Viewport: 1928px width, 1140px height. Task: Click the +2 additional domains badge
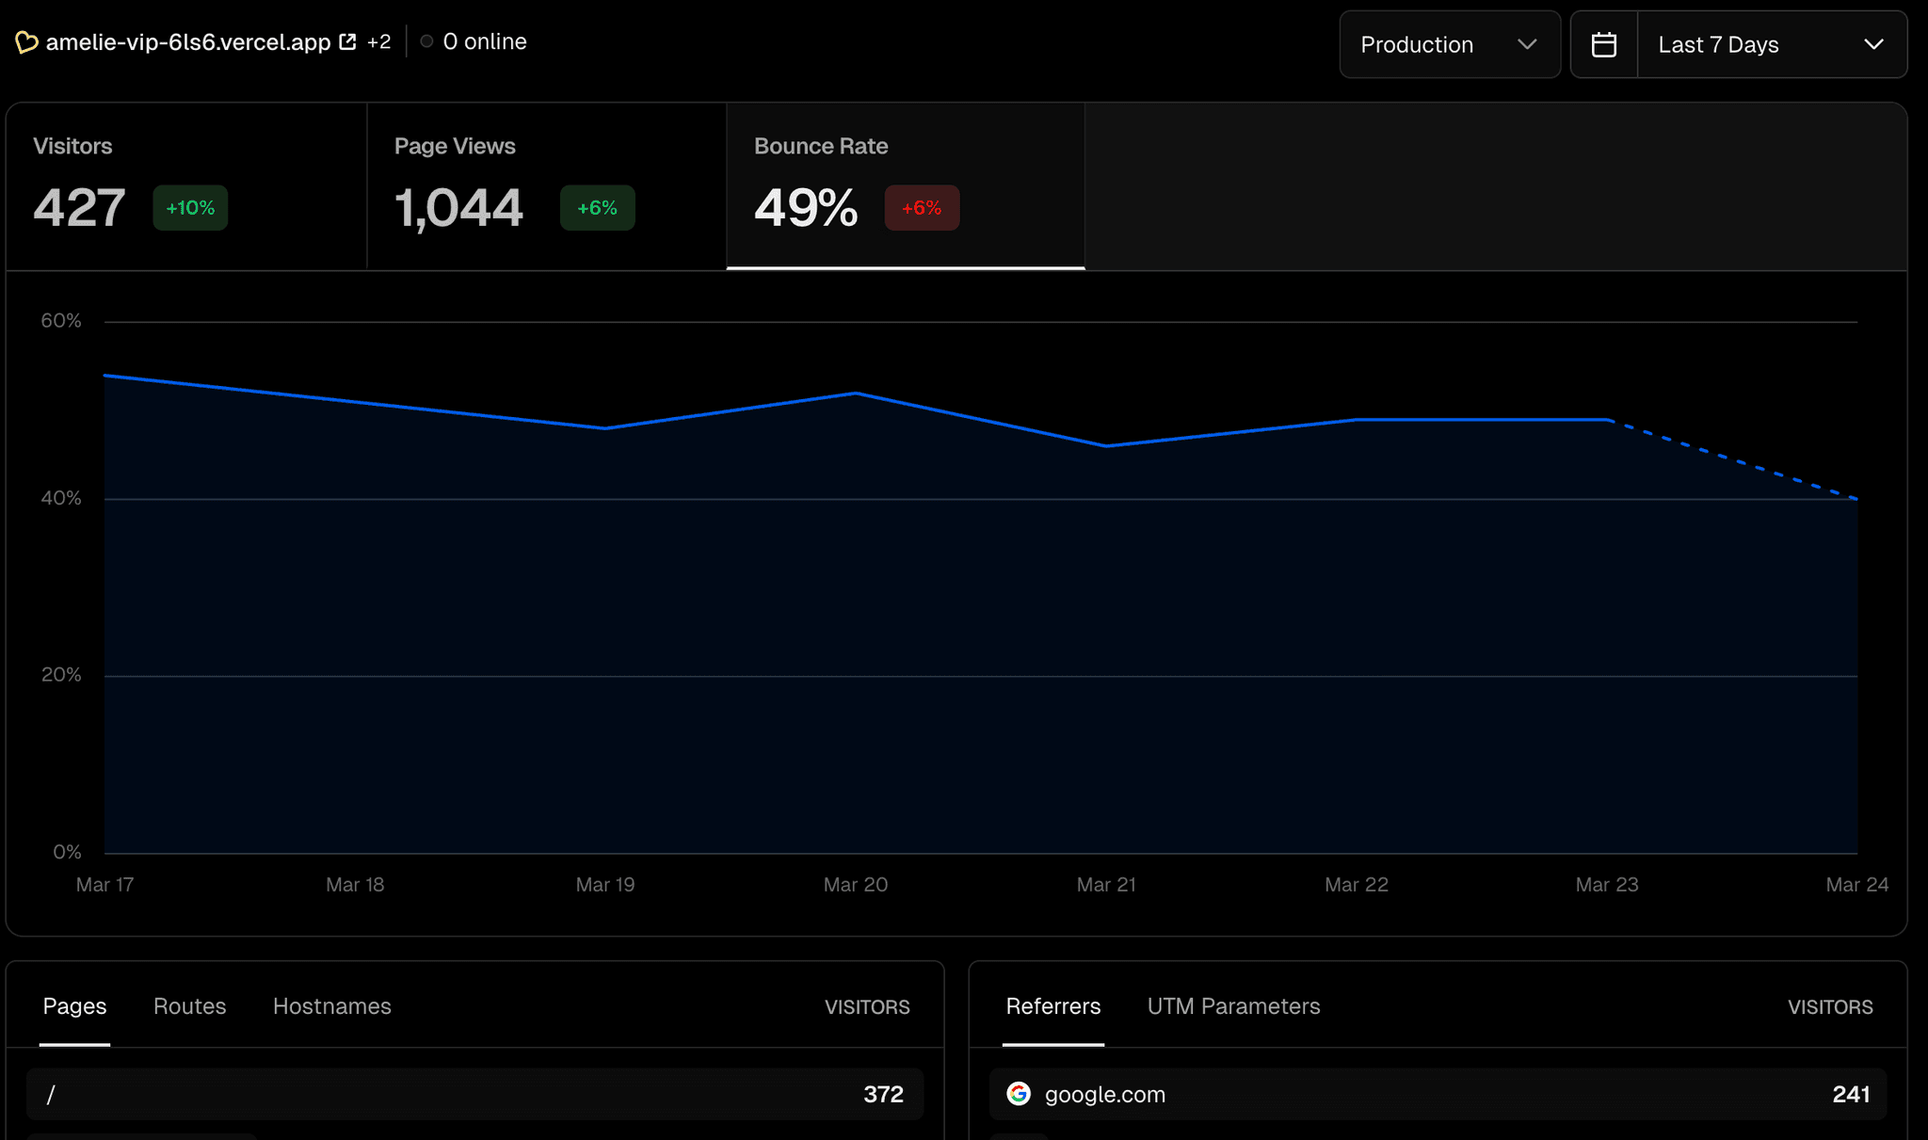pos(378,42)
